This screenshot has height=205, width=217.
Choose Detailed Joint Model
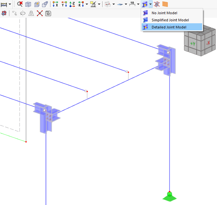tap(172, 27)
